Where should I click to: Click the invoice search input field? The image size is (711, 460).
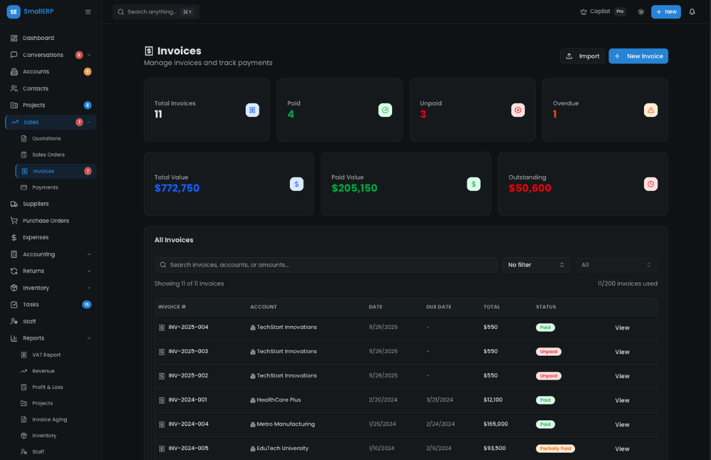(325, 264)
